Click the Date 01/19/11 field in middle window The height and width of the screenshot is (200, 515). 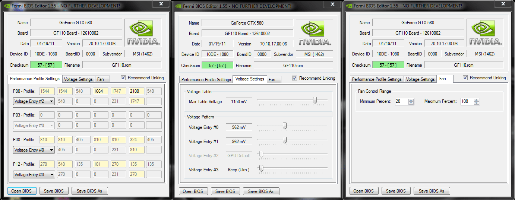pos(217,44)
